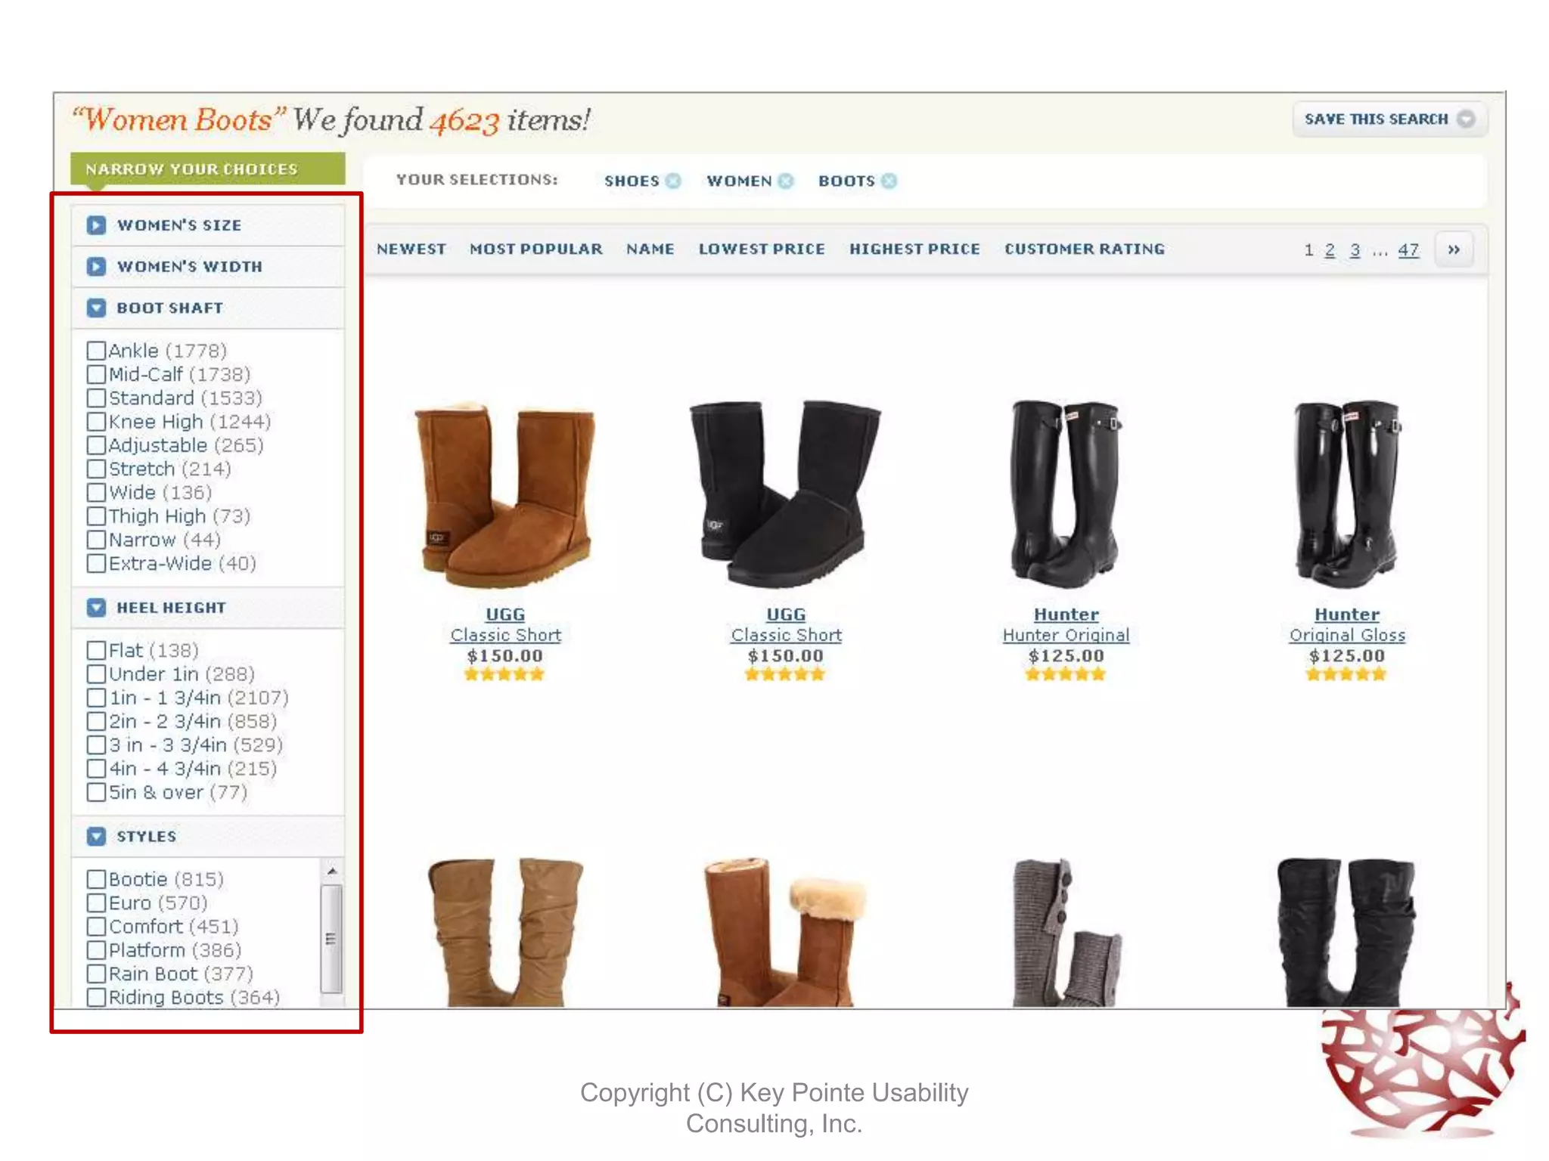Sort results by Lowest Price
Image resolution: width=1549 pixels, height=1161 pixels.
762,249
